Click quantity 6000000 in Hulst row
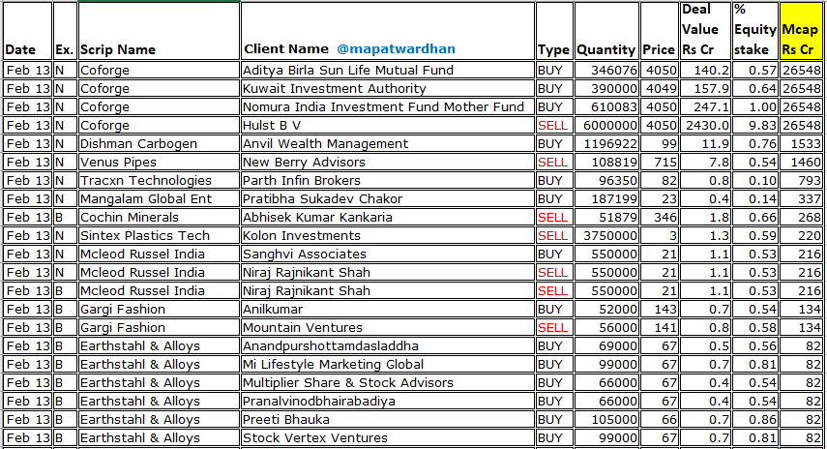 point(606,126)
